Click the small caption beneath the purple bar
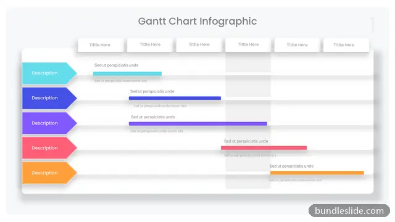This screenshot has width=395, height=222. (x=157, y=131)
